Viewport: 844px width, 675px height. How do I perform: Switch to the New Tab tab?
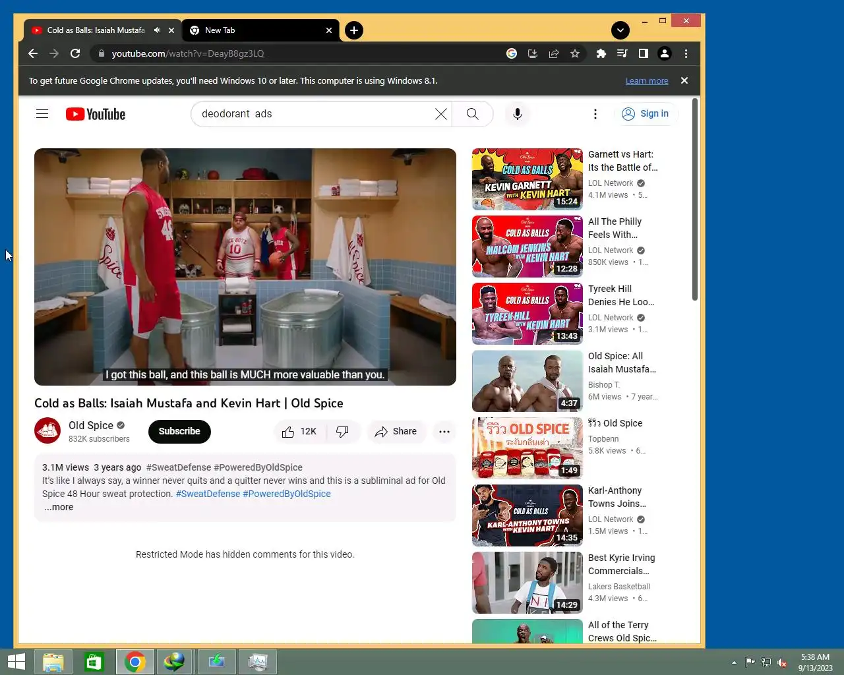[x=260, y=30]
